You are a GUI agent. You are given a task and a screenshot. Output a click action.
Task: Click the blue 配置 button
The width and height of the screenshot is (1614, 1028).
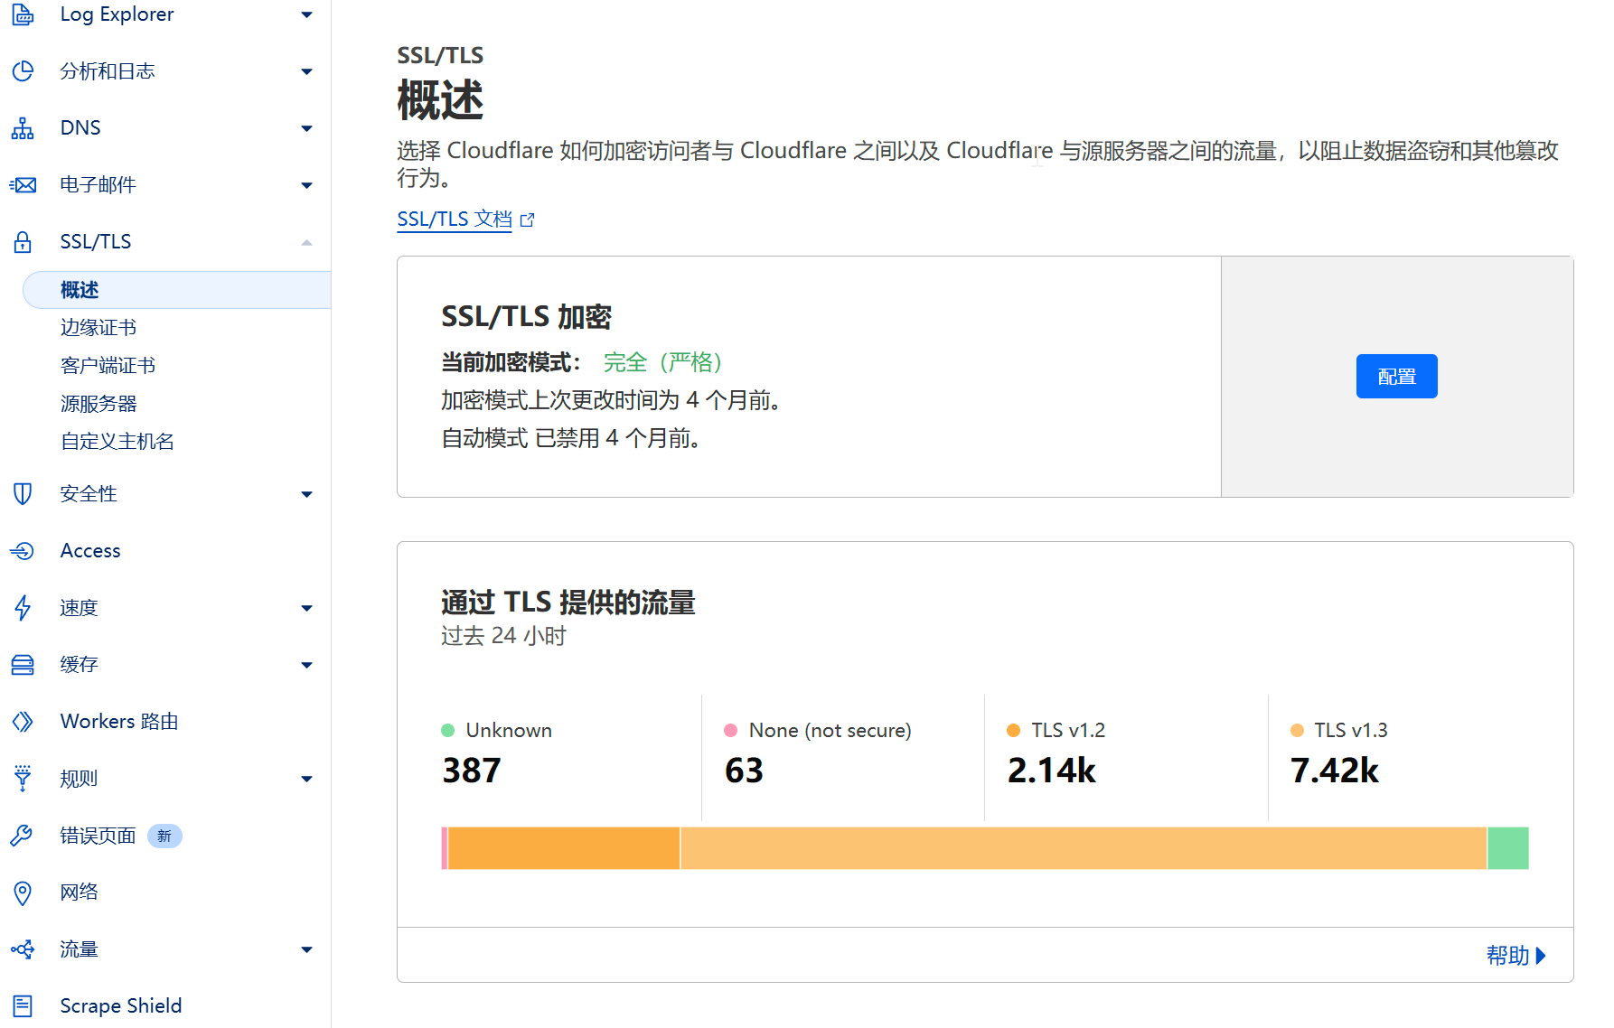pyautogui.click(x=1396, y=377)
